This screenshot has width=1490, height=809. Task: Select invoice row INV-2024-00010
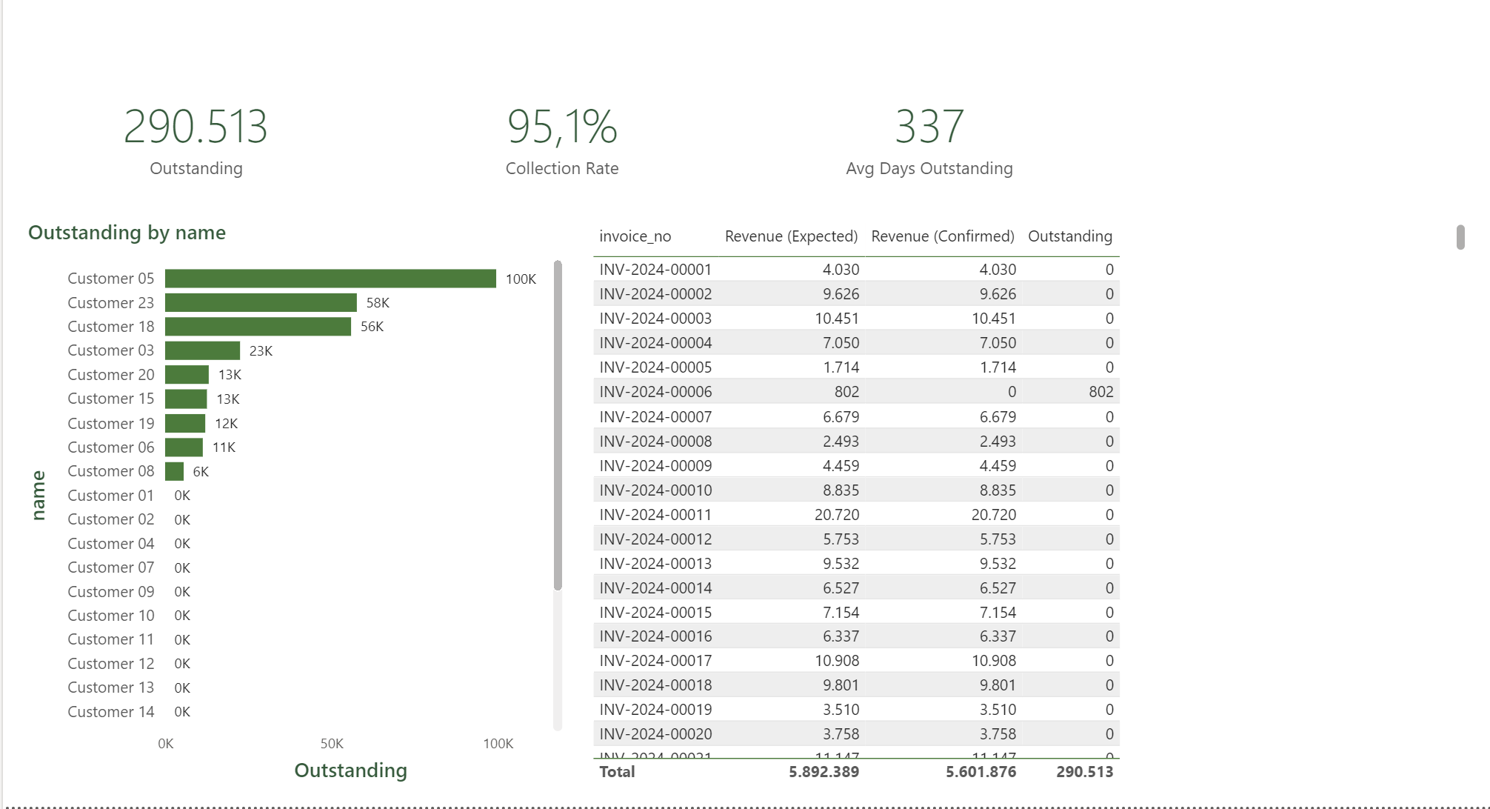[x=856, y=490]
